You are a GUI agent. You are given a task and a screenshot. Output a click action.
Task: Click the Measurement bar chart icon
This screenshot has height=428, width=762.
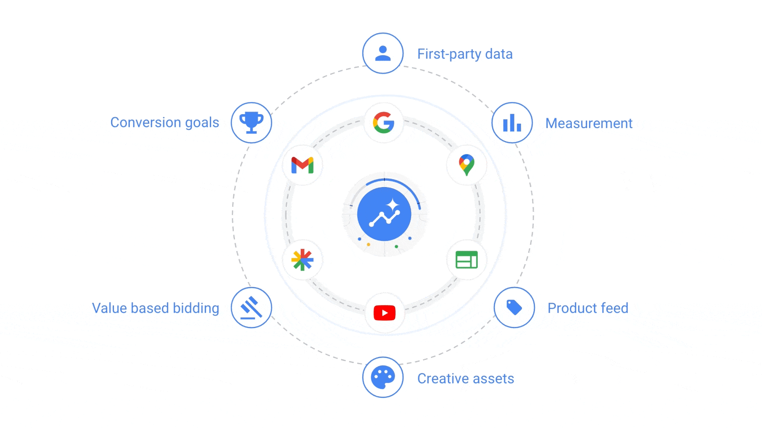513,122
